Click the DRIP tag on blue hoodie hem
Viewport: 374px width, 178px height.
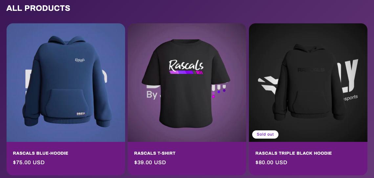[81, 114]
